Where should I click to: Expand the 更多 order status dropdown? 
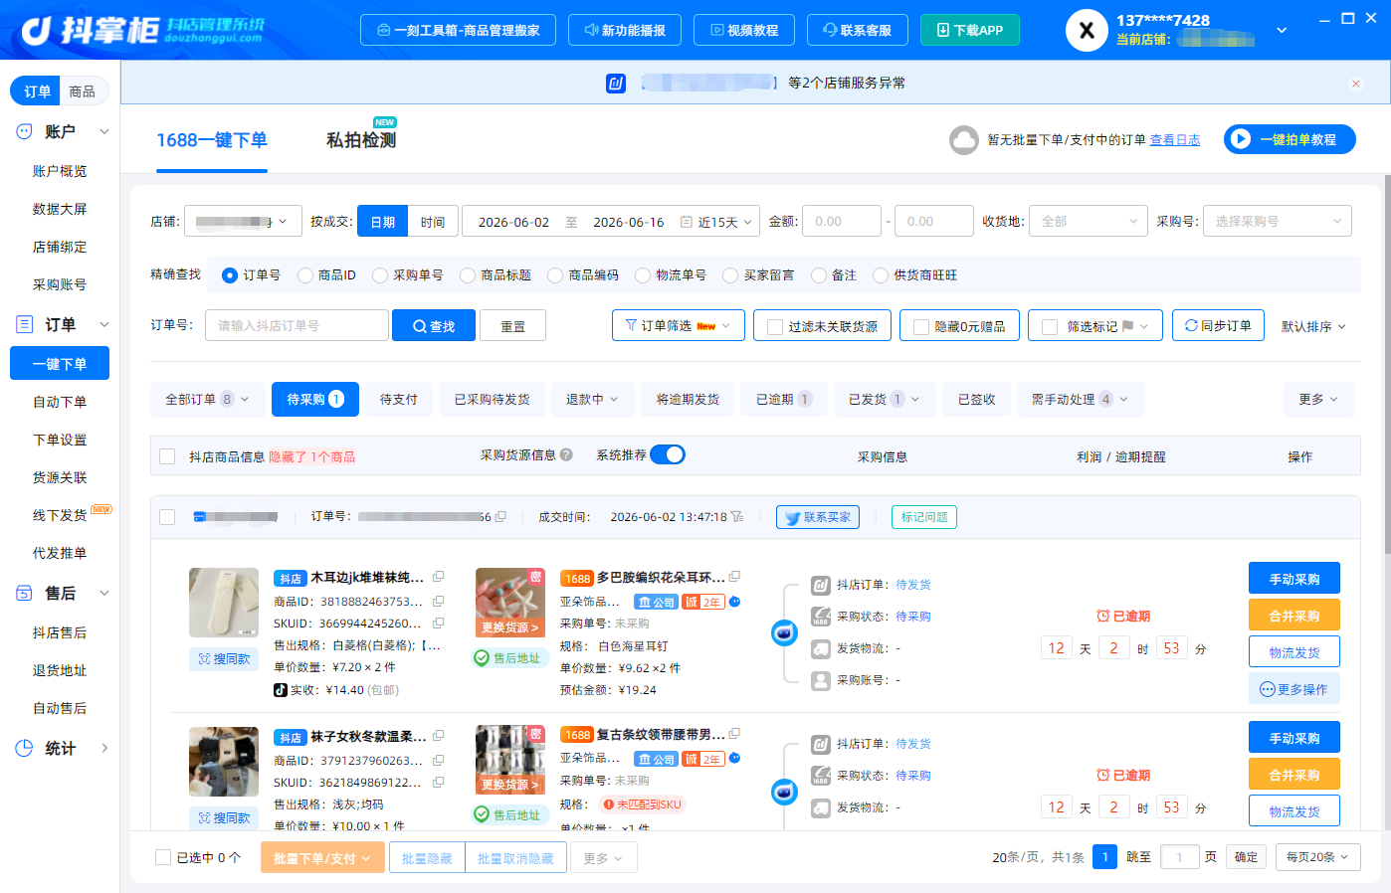(x=1318, y=399)
